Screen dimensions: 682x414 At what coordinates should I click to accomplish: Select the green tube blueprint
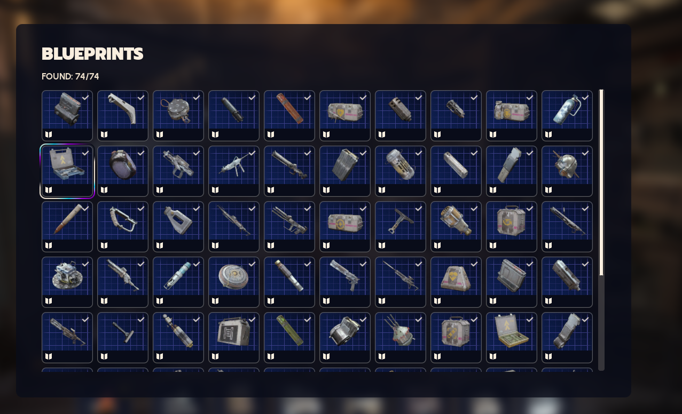click(x=289, y=338)
